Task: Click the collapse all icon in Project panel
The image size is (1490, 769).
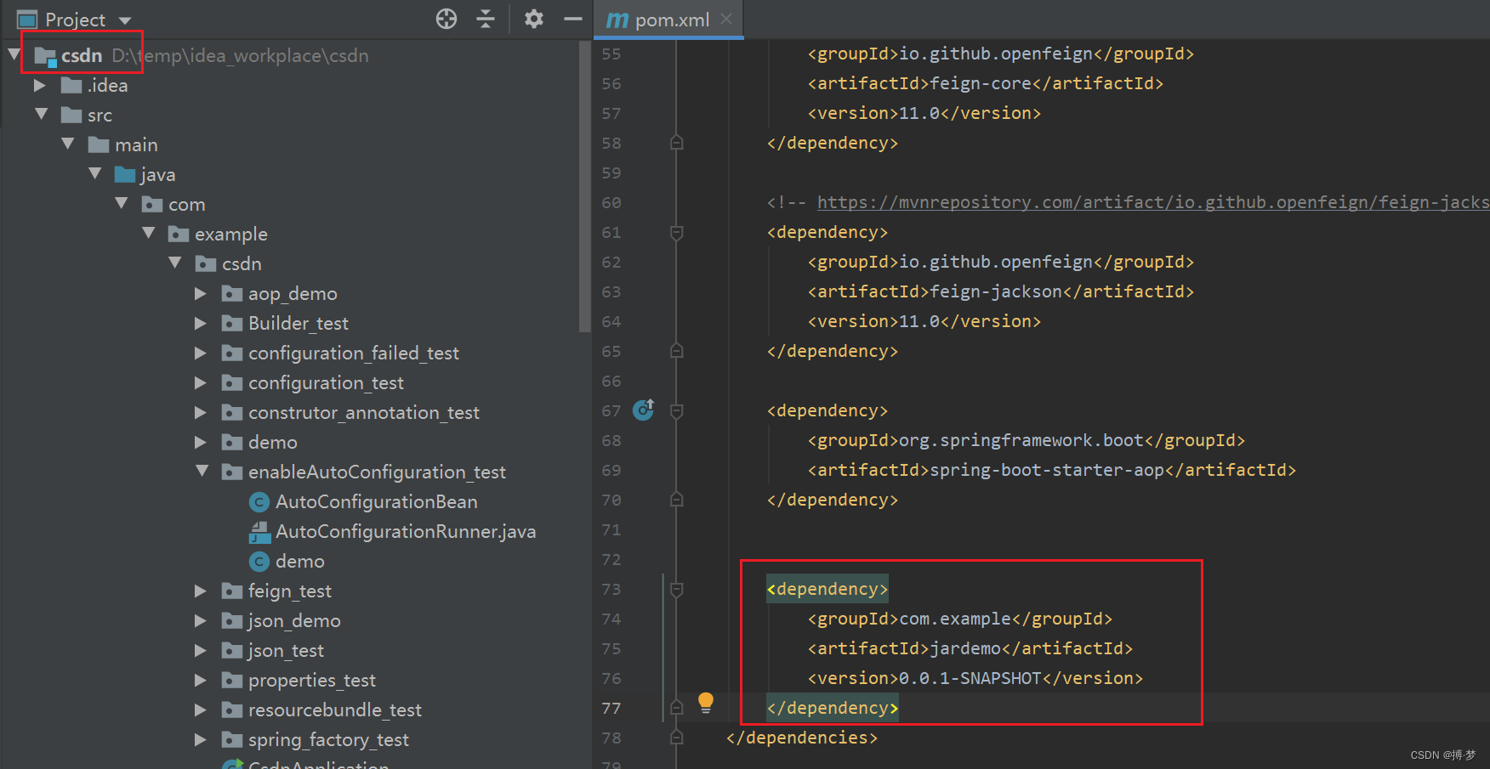Action: coord(486,19)
